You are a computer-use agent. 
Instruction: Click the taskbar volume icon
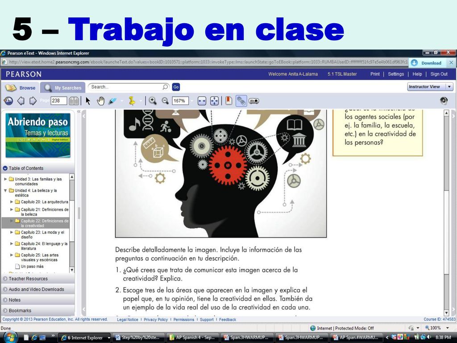click(429, 337)
